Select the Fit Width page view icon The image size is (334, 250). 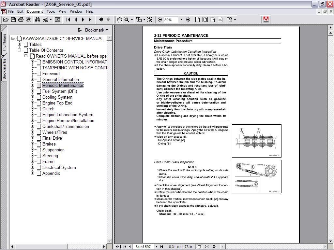(212, 20)
